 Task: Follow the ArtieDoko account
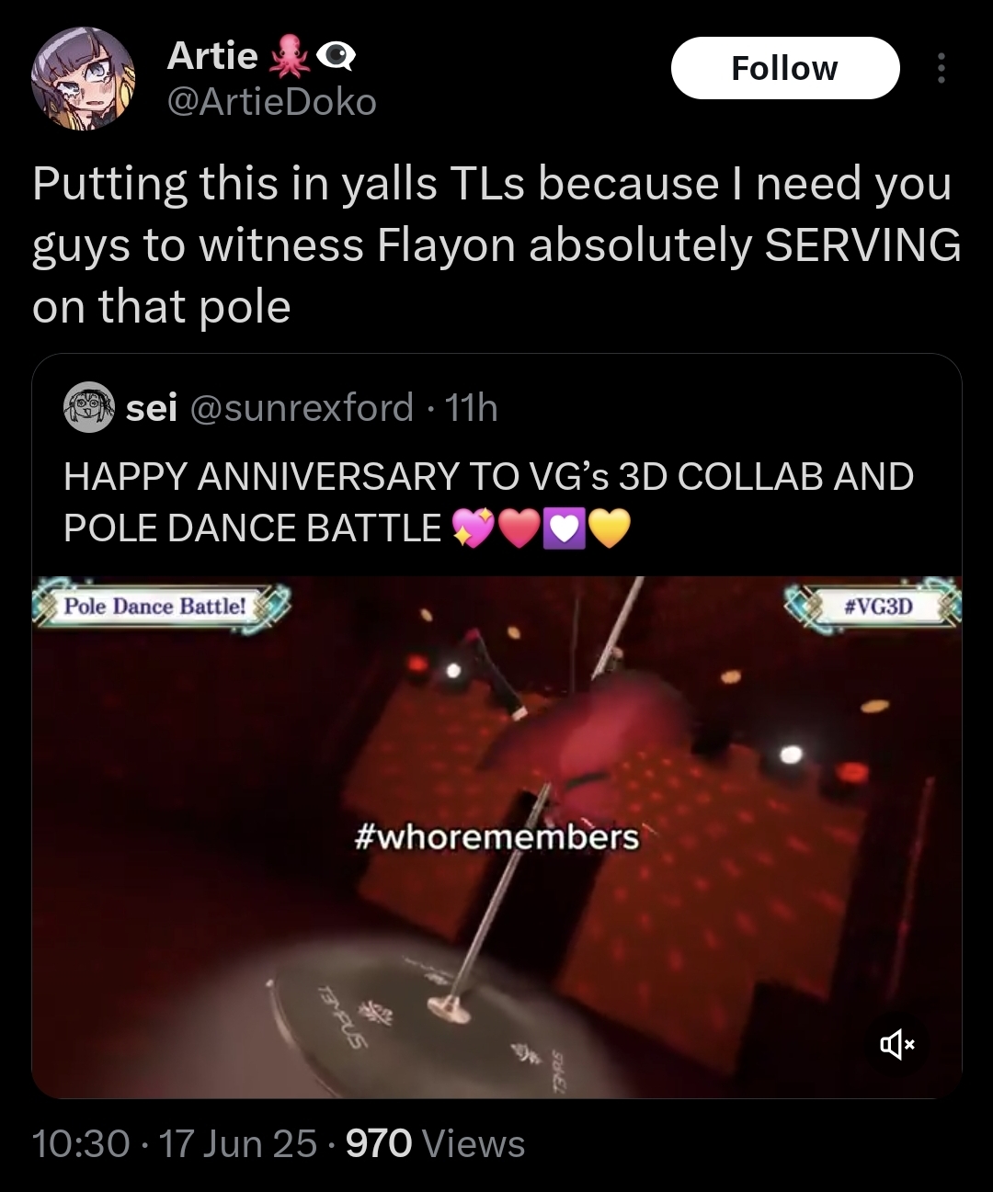(x=785, y=68)
